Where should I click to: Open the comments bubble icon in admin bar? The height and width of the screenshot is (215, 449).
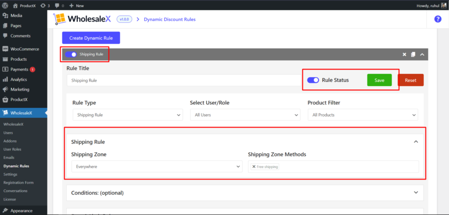coord(57,6)
